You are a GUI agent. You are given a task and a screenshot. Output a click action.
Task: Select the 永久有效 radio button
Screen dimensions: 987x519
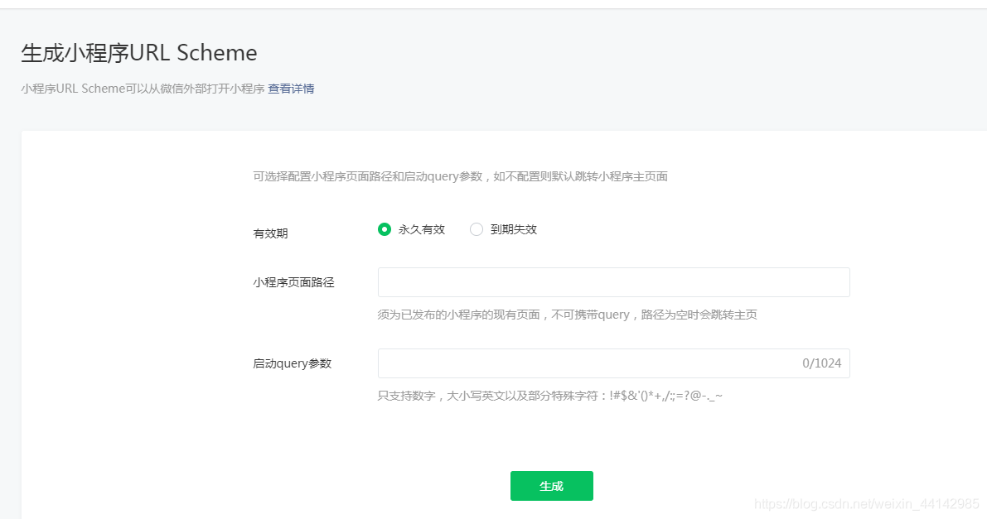tap(383, 229)
